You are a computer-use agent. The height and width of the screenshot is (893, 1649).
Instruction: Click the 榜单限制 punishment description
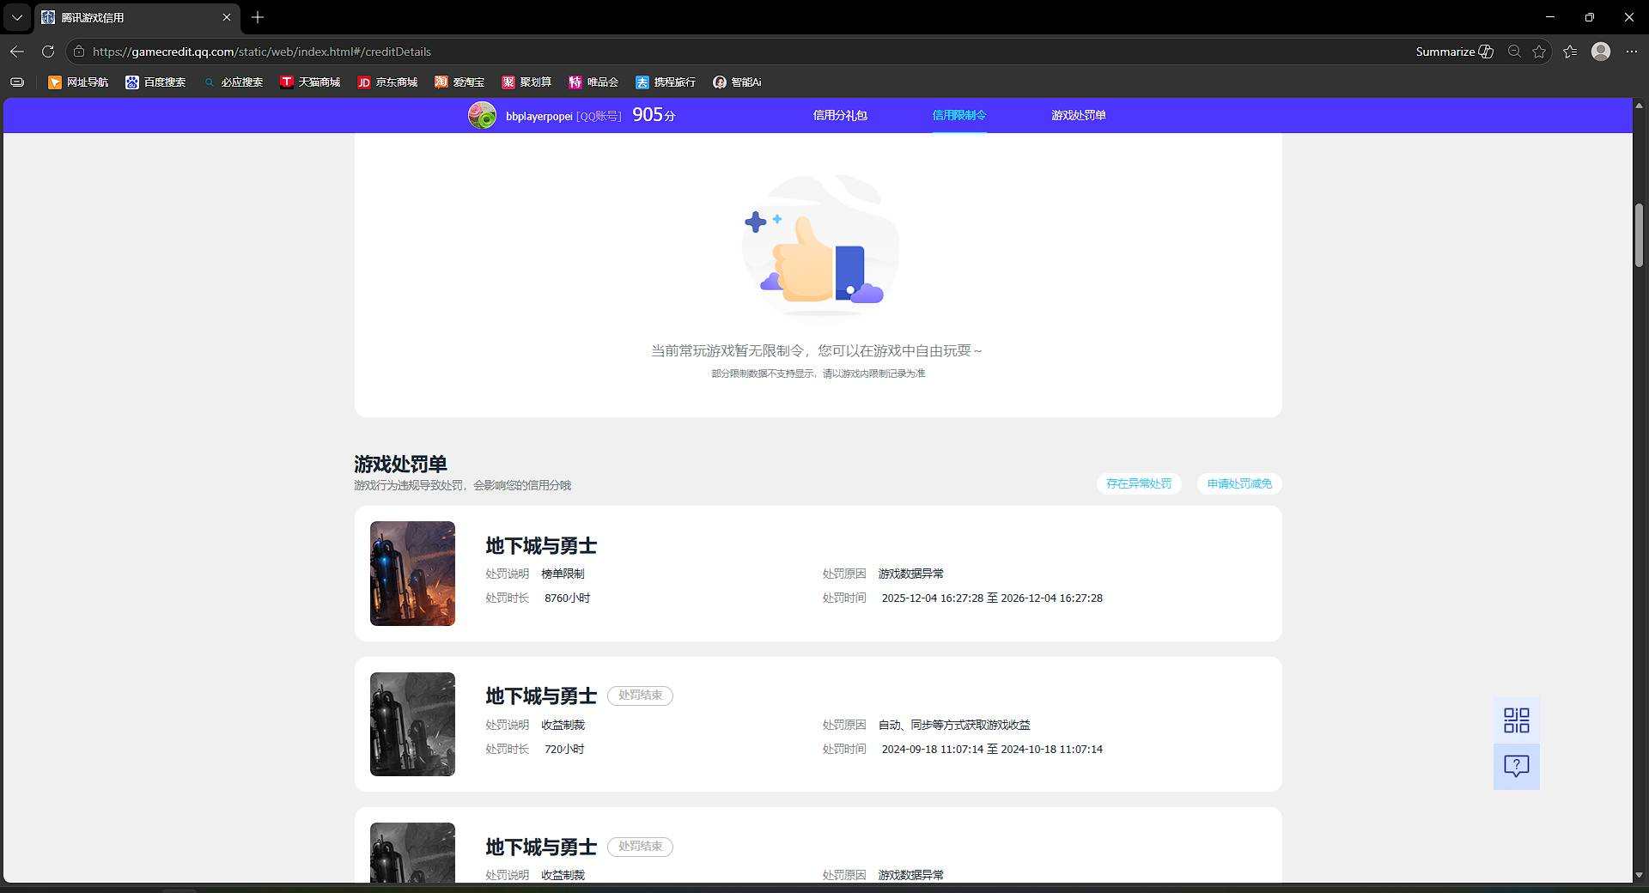[x=563, y=574]
